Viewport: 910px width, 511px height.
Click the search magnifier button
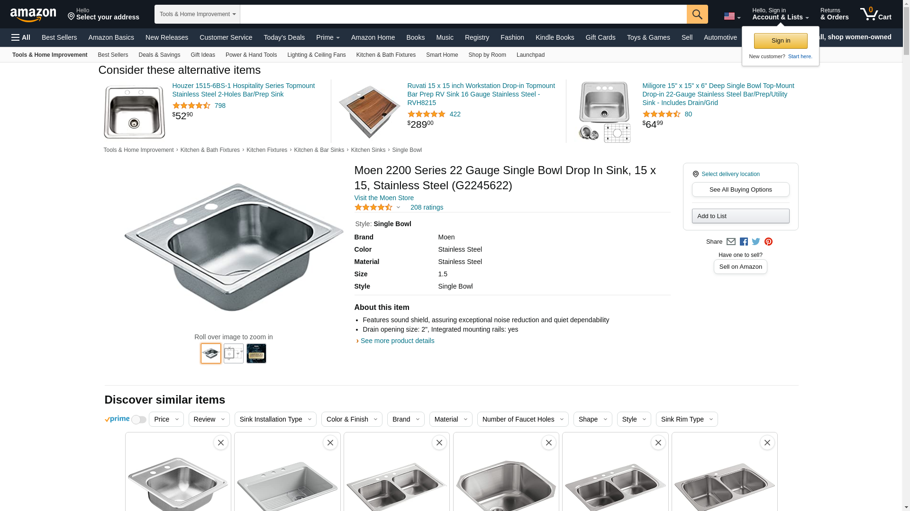(x=697, y=14)
